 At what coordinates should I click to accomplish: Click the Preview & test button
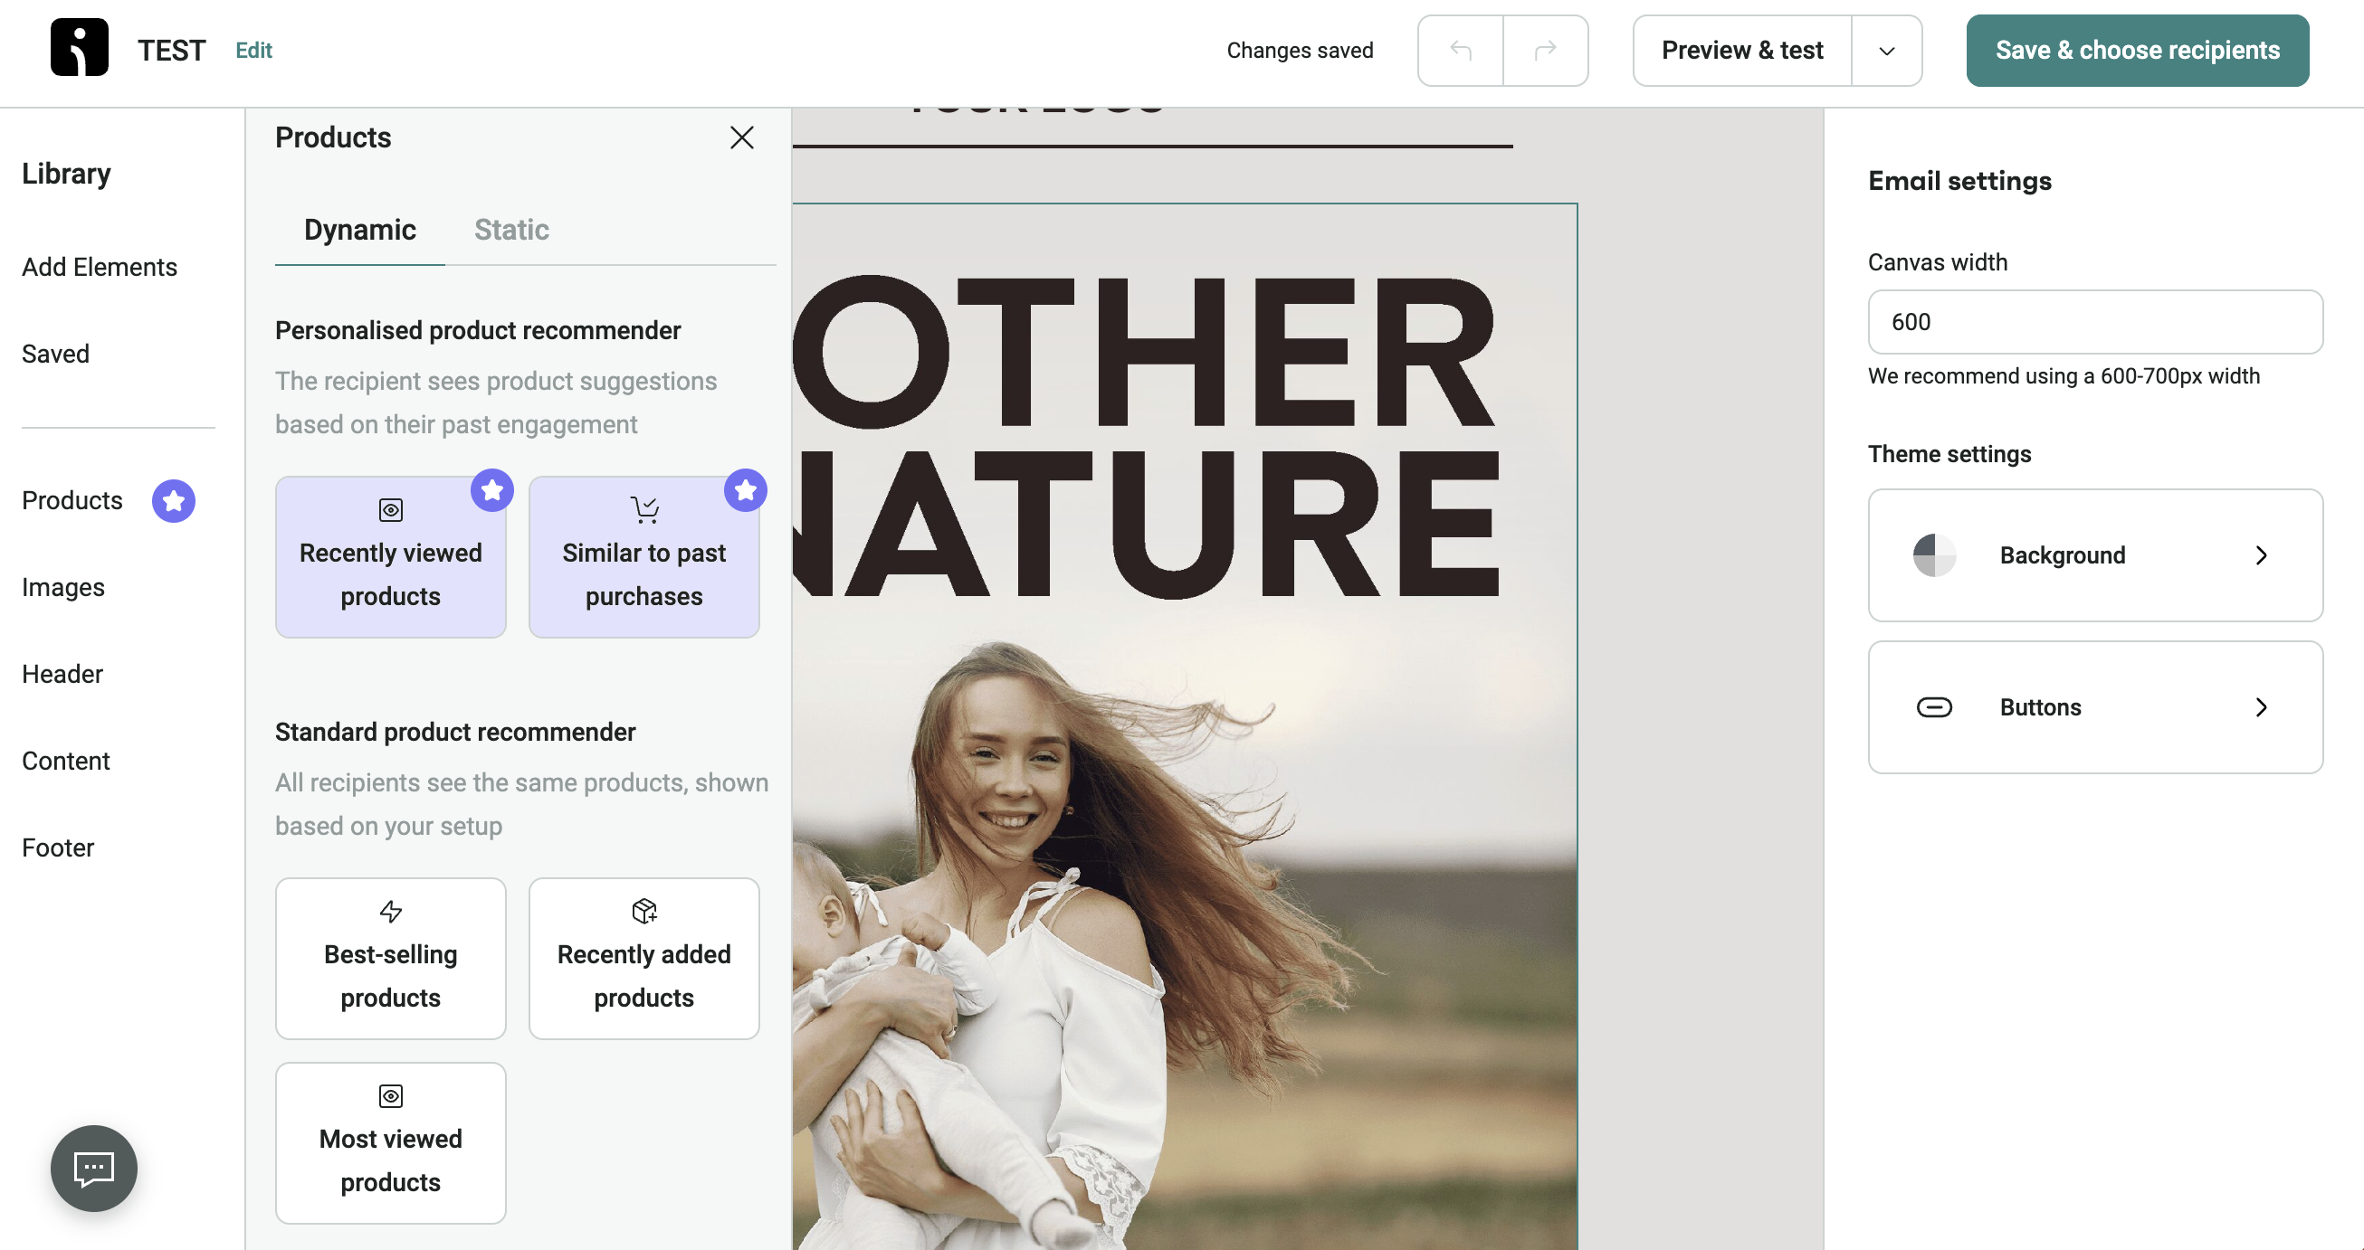1742,51
